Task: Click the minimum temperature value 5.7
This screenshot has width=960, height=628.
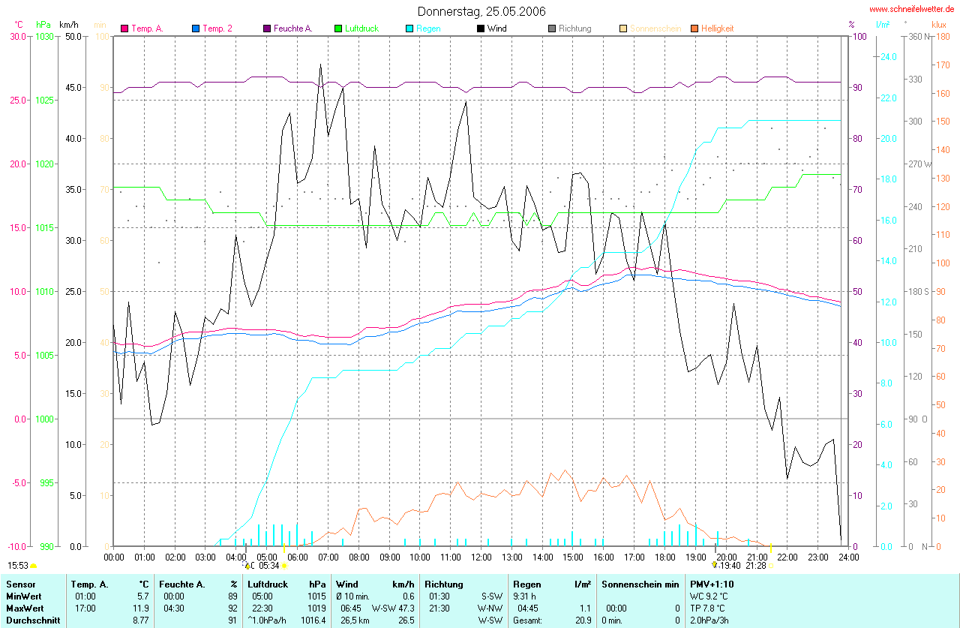Action: coord(143,596)
